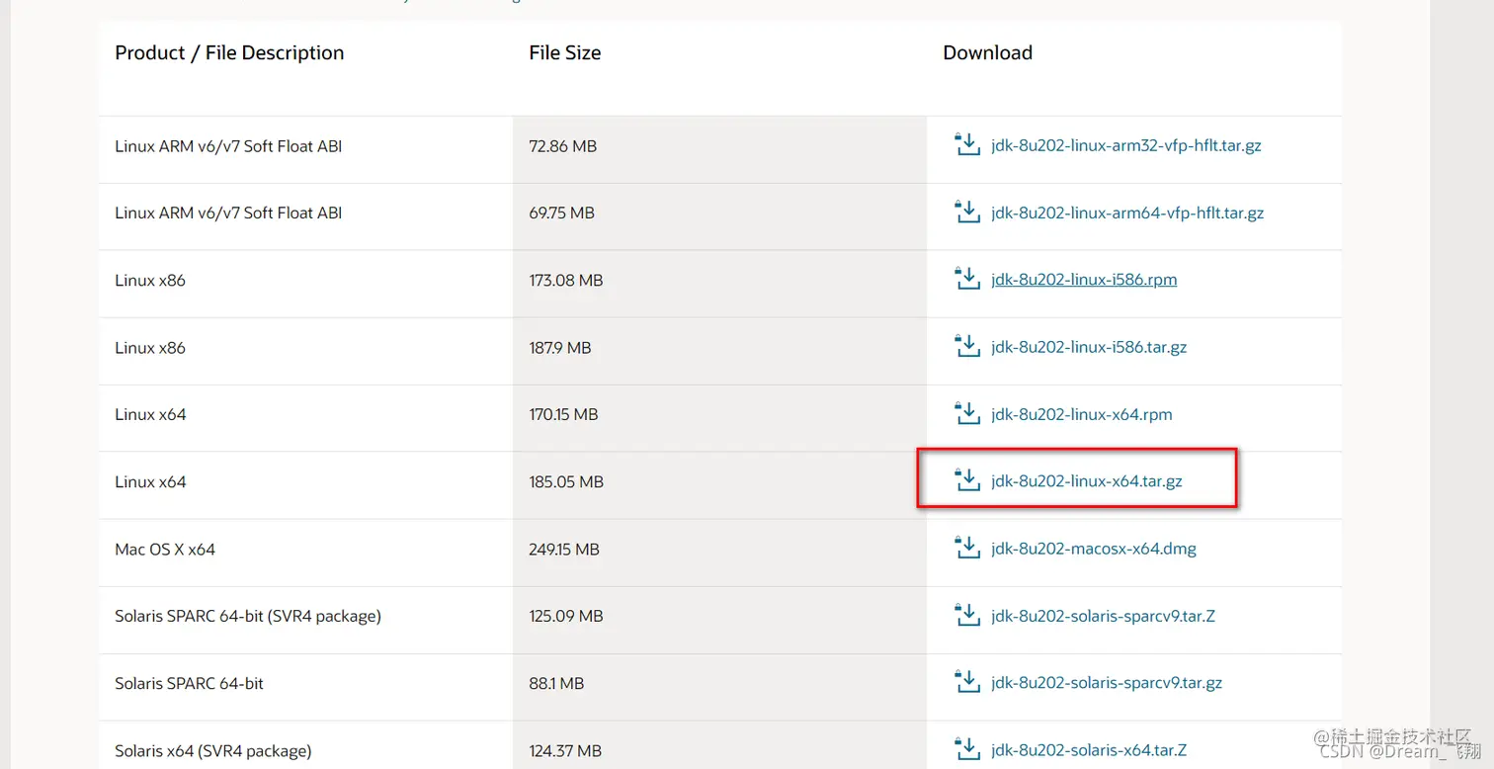Open the jdk-8u202-solaris-x64.tar.Z link
The width and height of the screenshot is (1494, 769).
(1089, 750)
